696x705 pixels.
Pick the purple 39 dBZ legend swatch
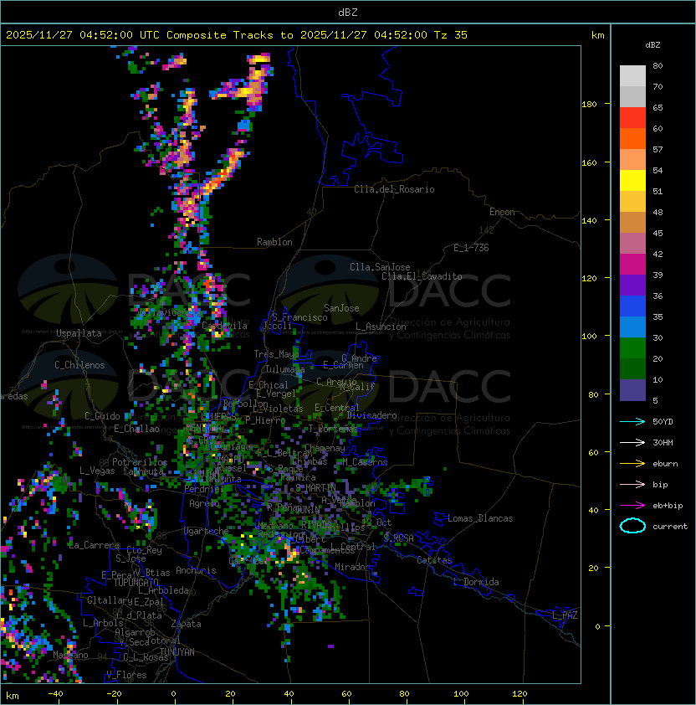pyautogui.click(x=632, y=285)
